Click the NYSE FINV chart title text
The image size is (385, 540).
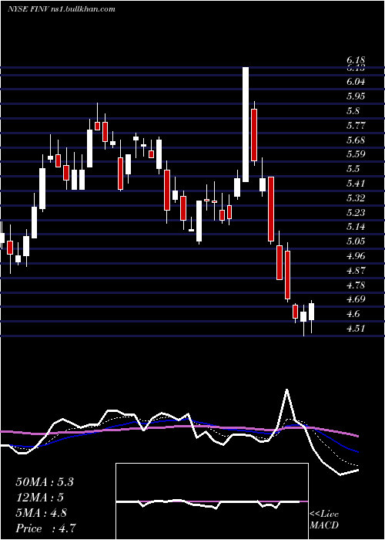pyautogui.click(x=61, y=9)
